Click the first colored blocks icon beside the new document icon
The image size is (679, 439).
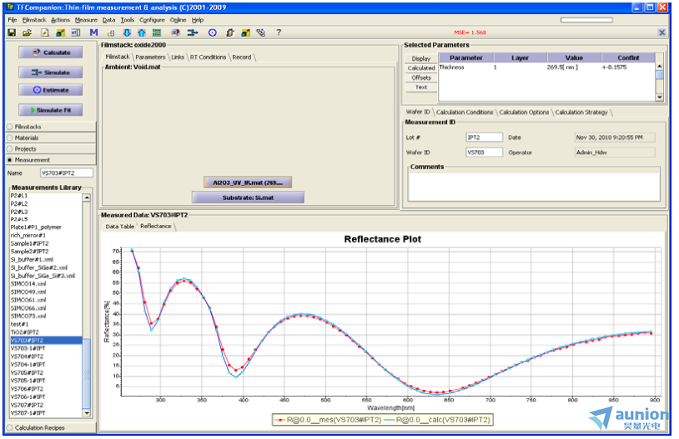[60, 32]
